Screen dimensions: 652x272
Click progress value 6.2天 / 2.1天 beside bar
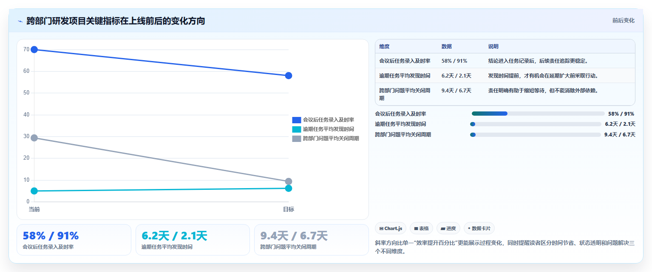(x=620, y=124)
